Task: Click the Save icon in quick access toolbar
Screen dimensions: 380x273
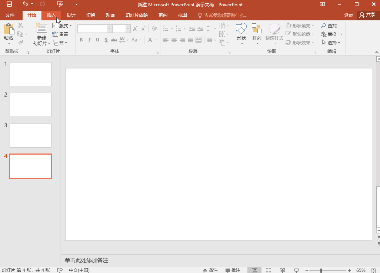Action: point(9,4)
